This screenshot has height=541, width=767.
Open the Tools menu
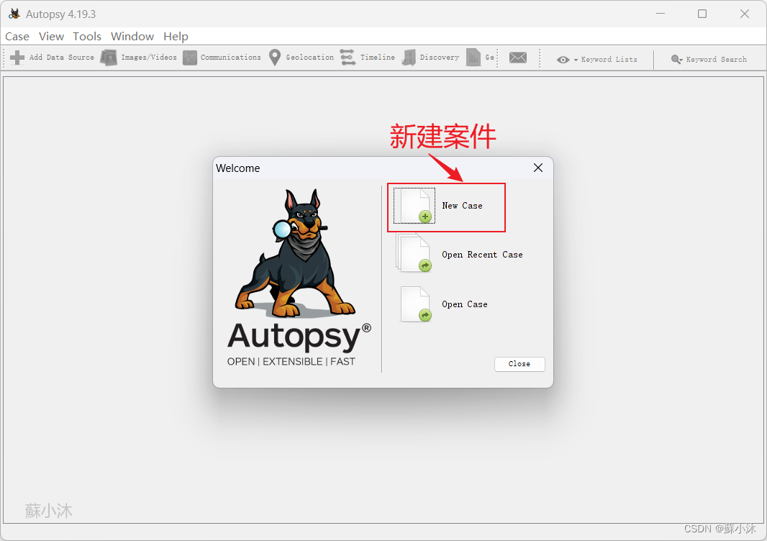[x=87, y=37]
